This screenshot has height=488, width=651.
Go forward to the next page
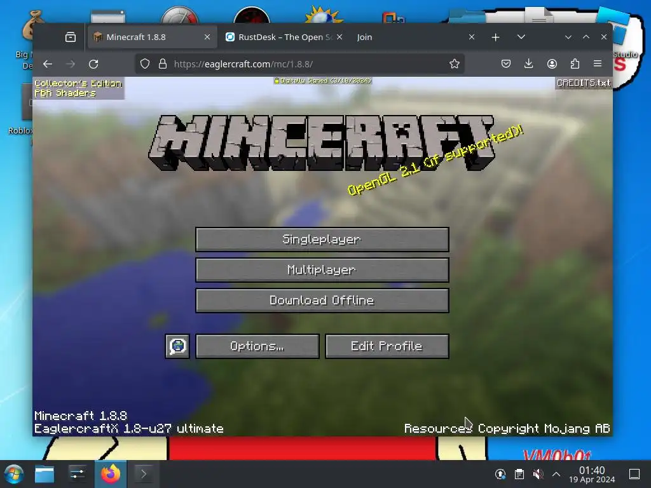point(71,64)
